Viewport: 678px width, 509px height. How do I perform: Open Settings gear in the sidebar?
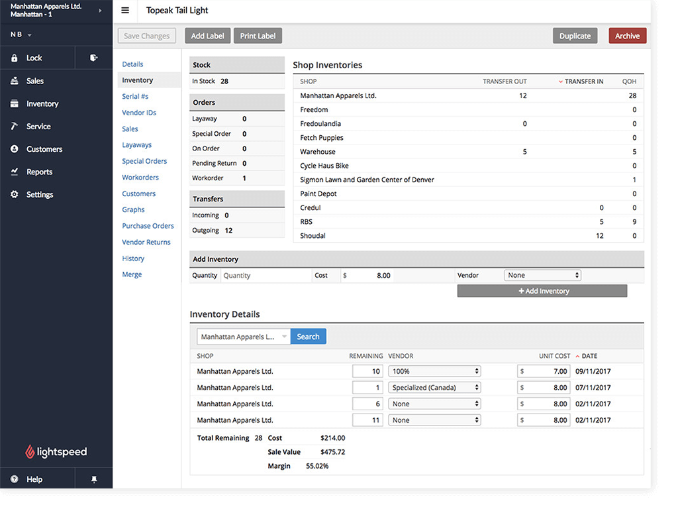[x=15, y=195]
